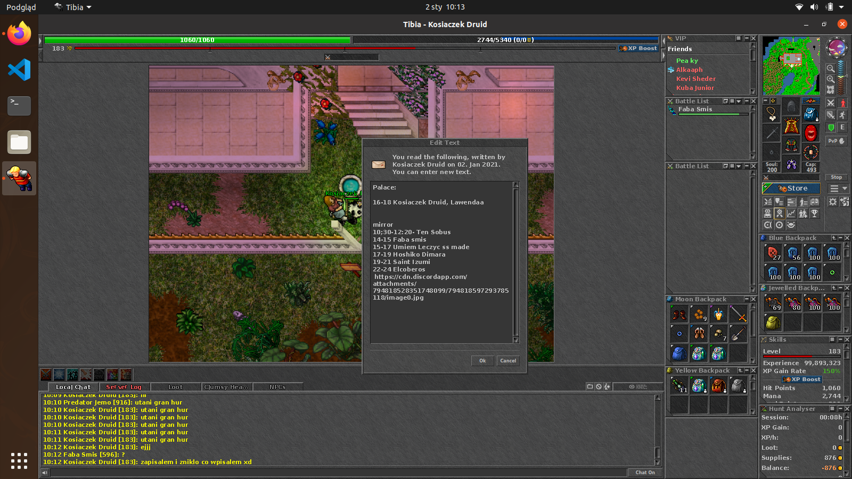852x479 pixels.
Task: Select the mushrooms stack of 7 in Moon Backpack
Action: [718, 334]
